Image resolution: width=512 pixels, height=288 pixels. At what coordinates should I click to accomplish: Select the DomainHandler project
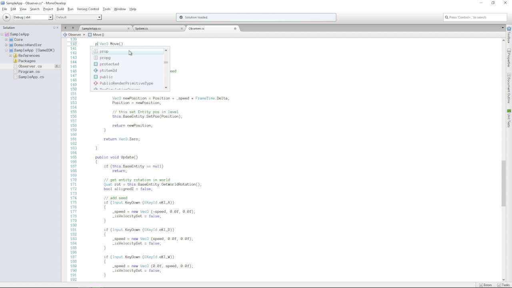(28, 45)
